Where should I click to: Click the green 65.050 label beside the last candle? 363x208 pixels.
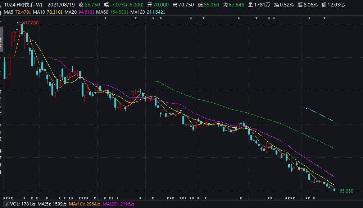click(x=346, y=191)
